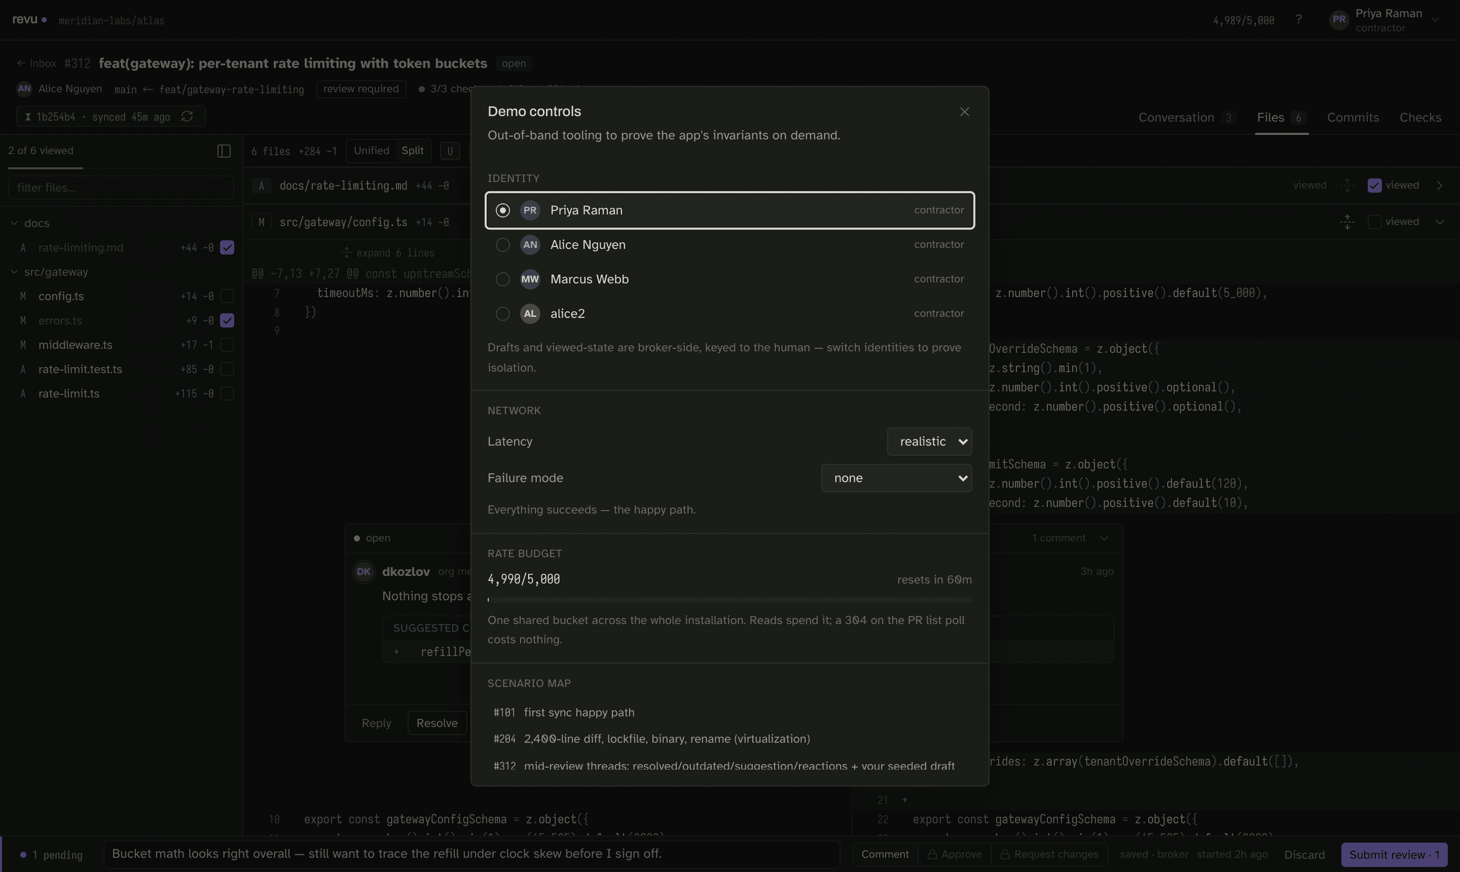The height and width of the screenshot is (872, 1460).
Task: Click the rate budget progress bar
Action: pos(729,600)
